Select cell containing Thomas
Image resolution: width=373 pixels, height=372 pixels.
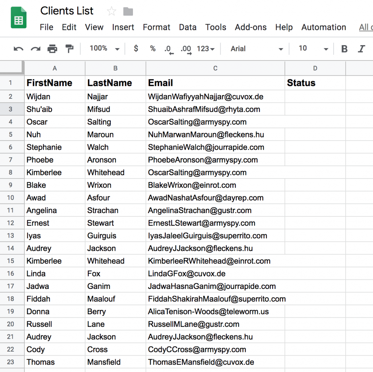pos(55,362)
